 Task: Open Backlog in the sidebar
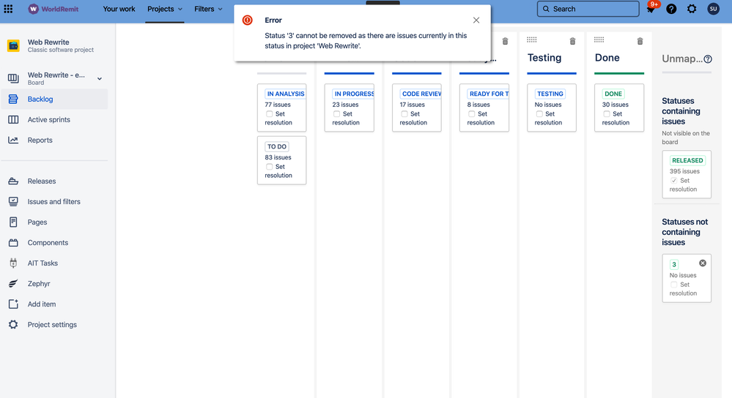coord(55,99)
